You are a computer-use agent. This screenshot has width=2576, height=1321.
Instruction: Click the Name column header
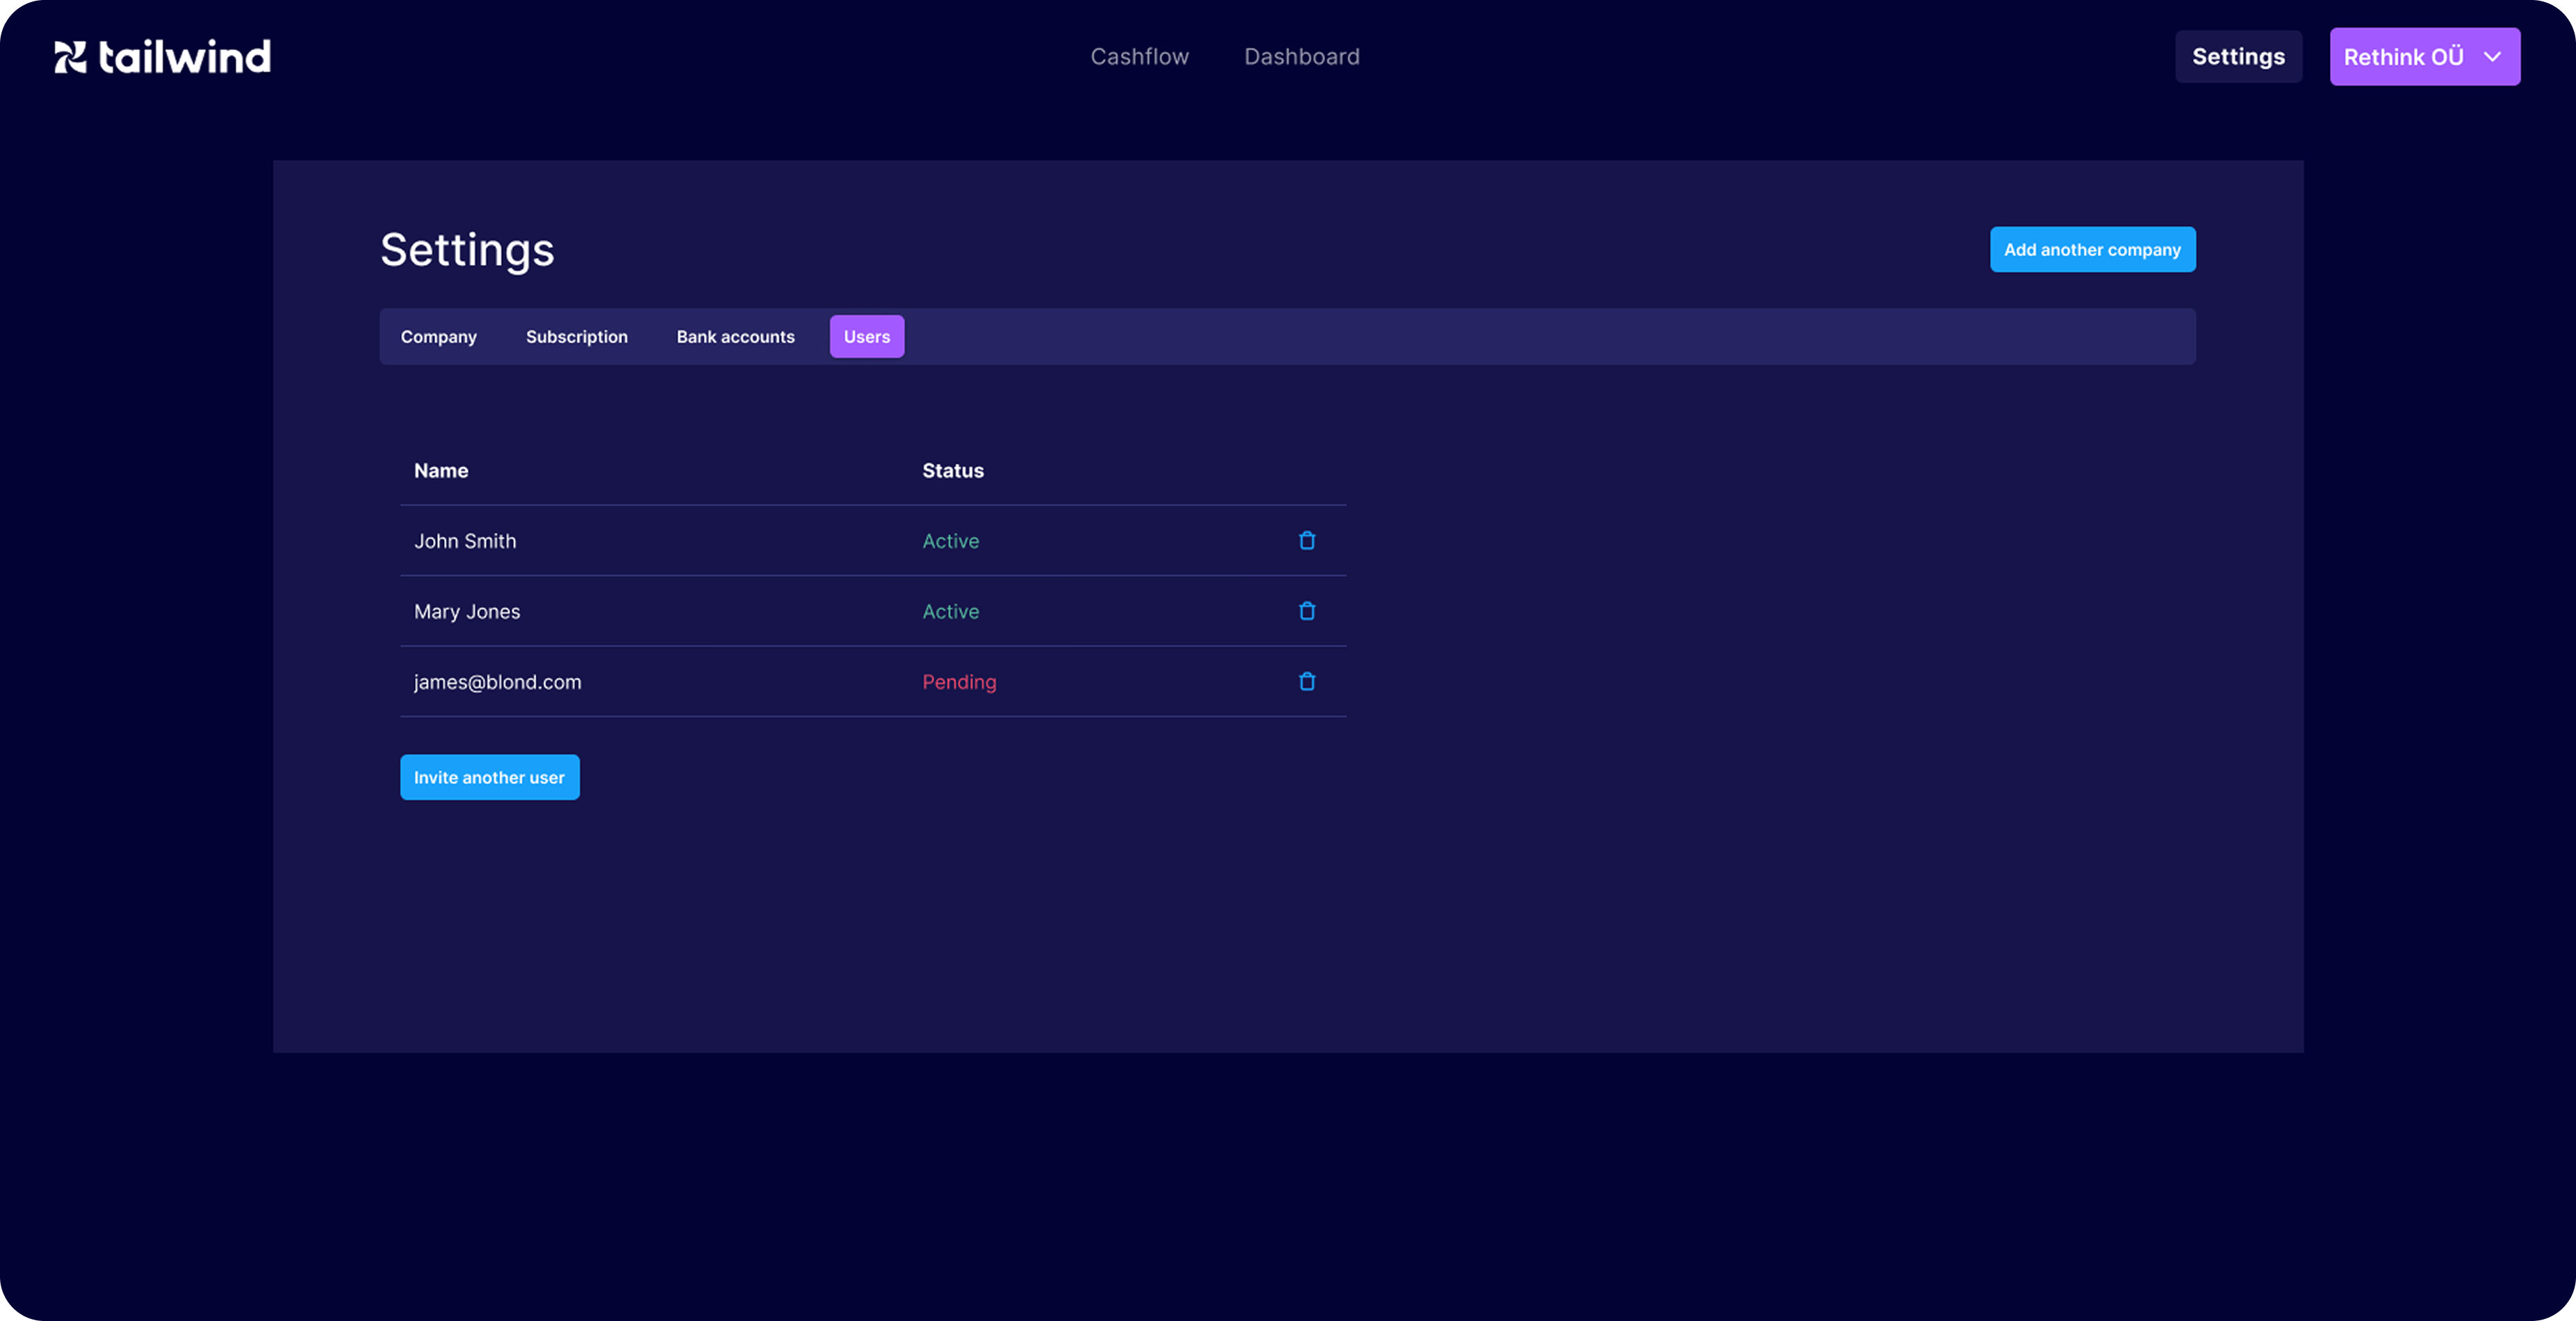[441, 470]
